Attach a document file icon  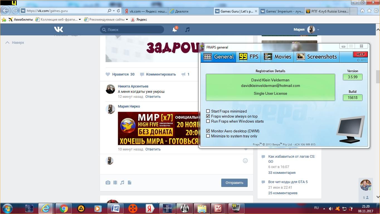pos(130,183)
